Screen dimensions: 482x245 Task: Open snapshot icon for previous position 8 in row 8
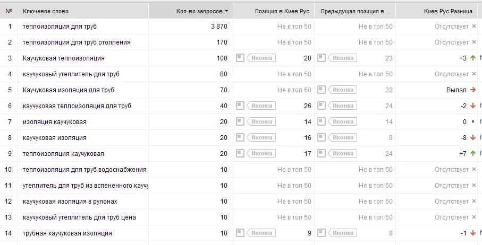pos(321,137)
